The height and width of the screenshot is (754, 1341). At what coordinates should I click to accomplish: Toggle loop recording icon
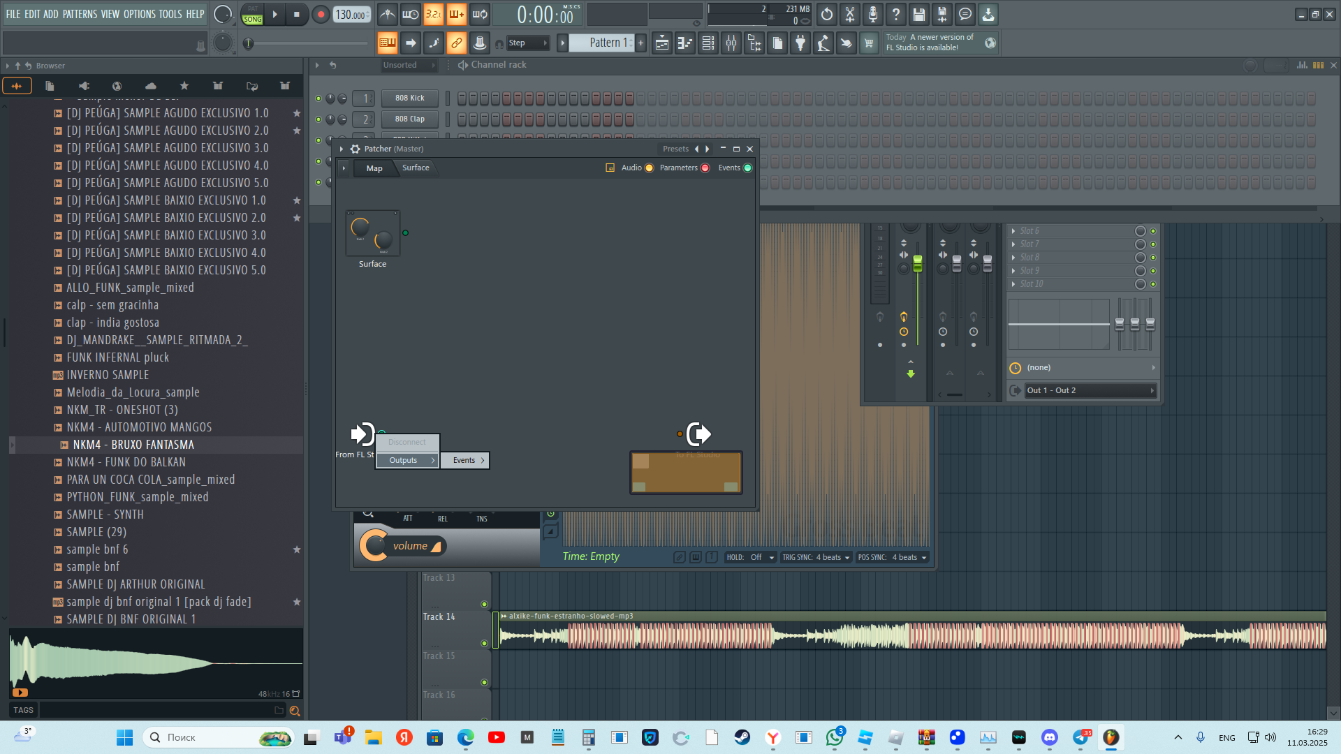click(480, 14)
